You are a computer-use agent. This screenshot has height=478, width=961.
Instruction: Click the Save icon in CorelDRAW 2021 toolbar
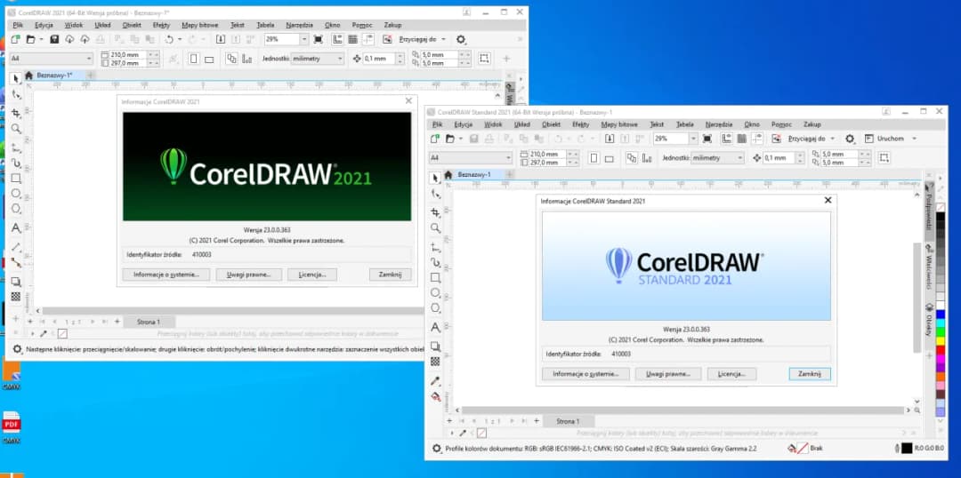point(54,39)
